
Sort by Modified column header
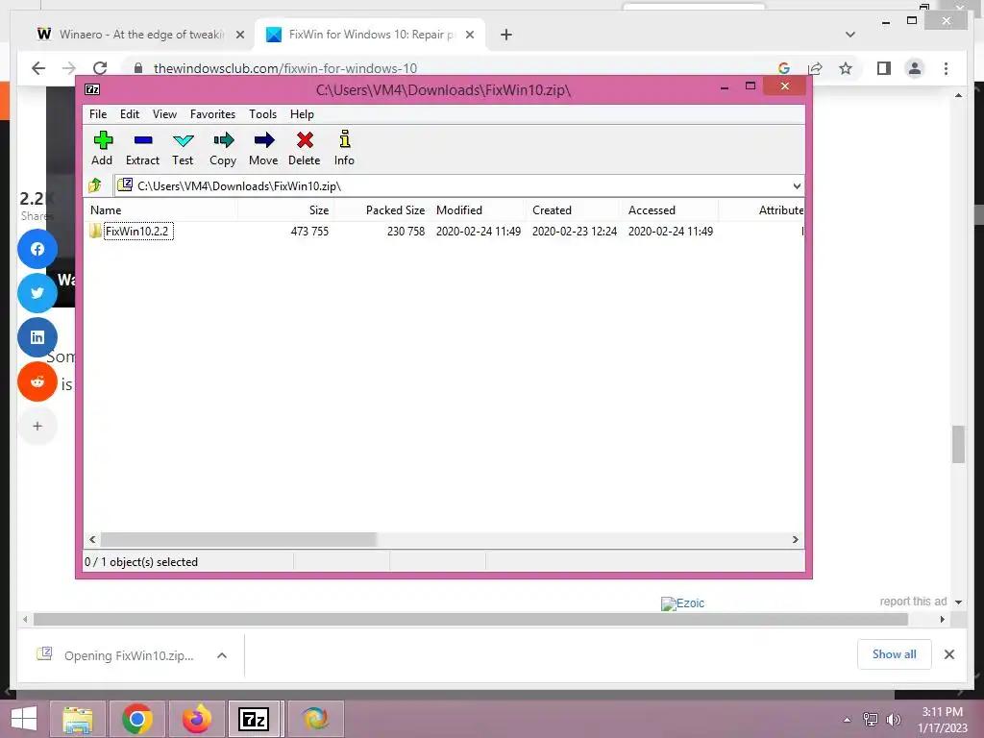coord(478,210)
